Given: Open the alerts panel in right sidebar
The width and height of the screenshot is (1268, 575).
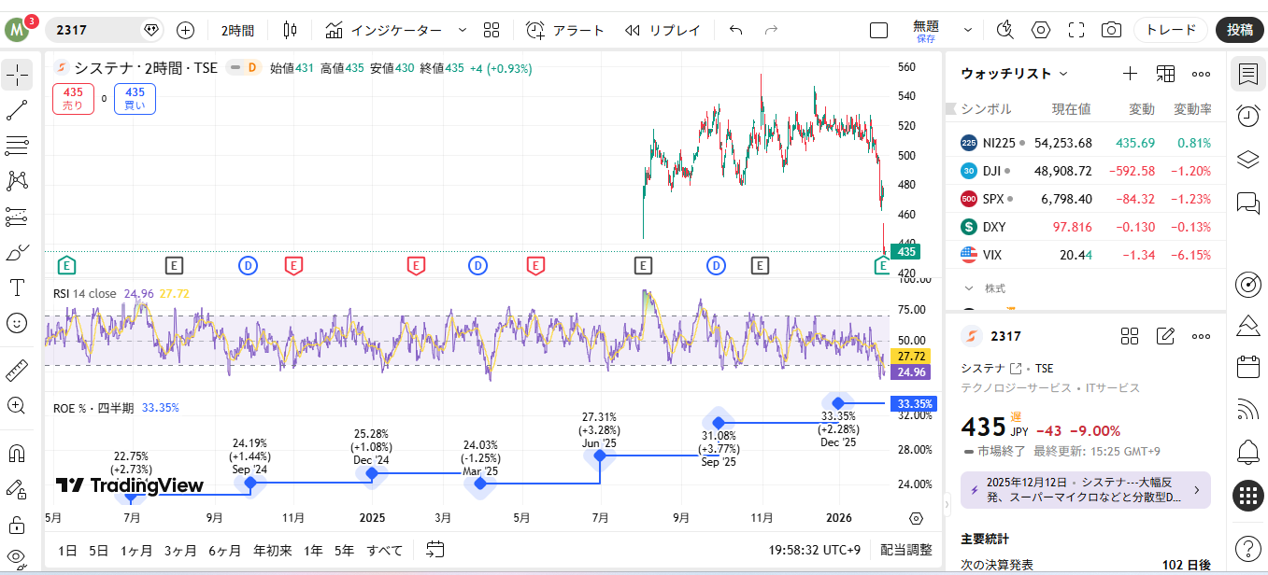Looking at the screenshot, I should (1247, 116).
